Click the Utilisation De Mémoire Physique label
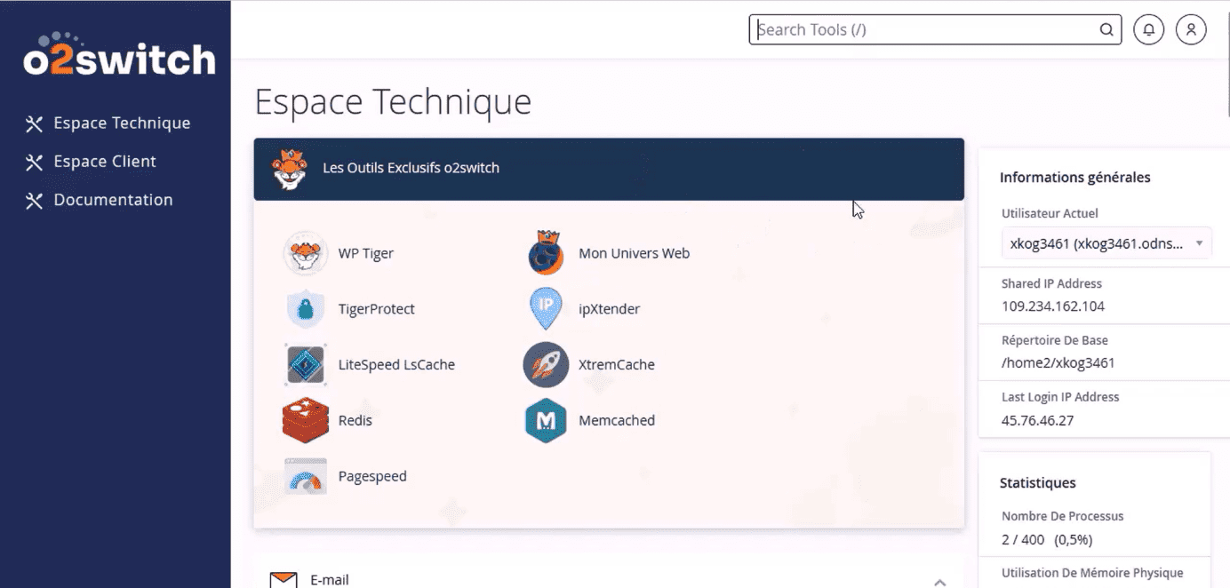Image resolution: width=1230 pixels, height=588 pixels. pyautogui.click(x=1093, y=573)
